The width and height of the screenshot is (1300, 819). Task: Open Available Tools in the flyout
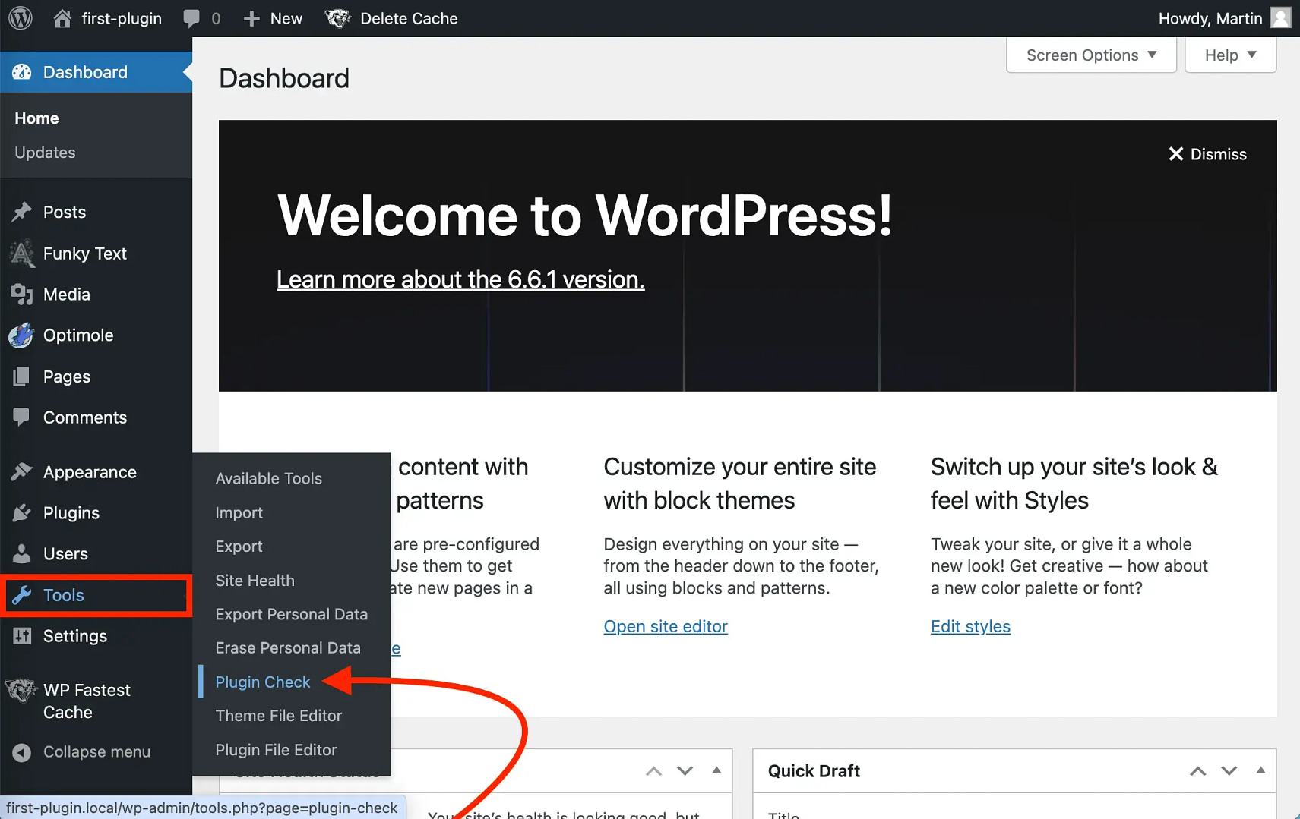[x=269, y=479]
